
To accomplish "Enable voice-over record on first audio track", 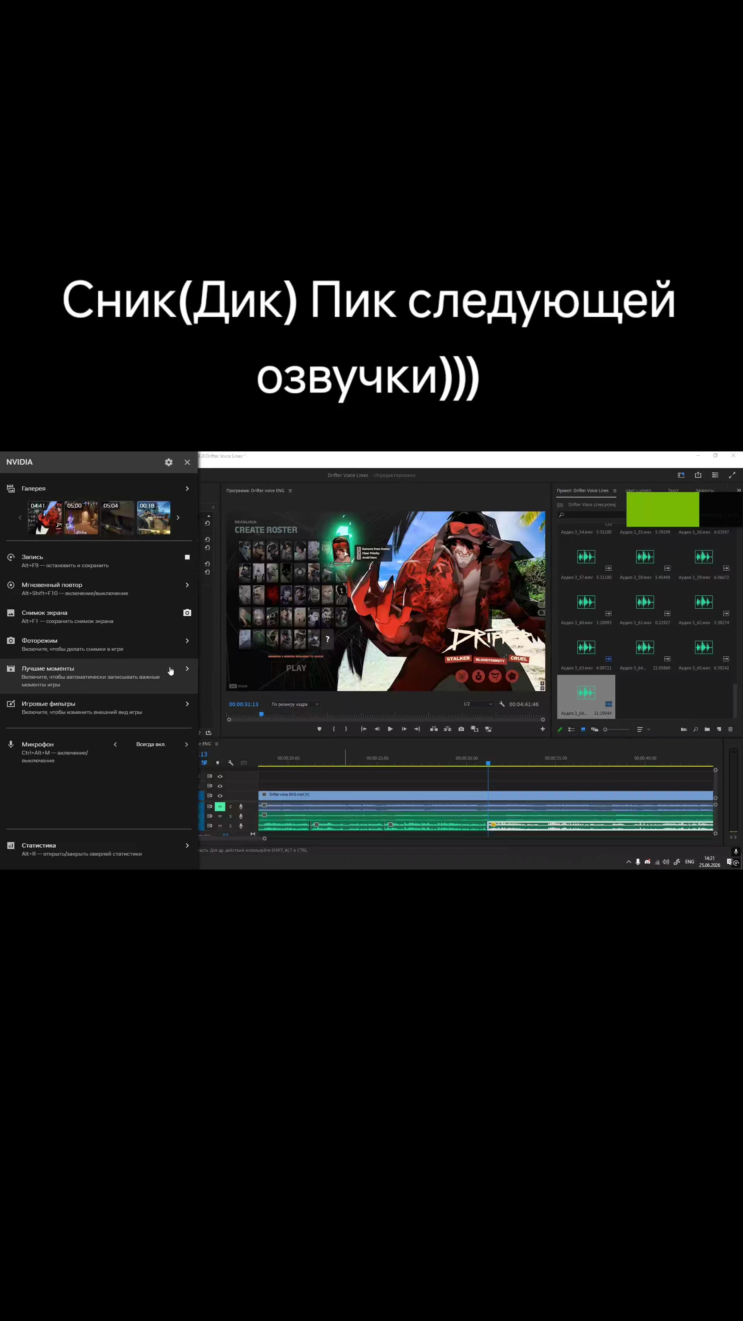I will tap(241, 806).
